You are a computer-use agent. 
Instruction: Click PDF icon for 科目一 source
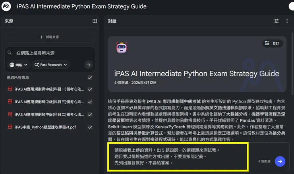coord(10,89)
